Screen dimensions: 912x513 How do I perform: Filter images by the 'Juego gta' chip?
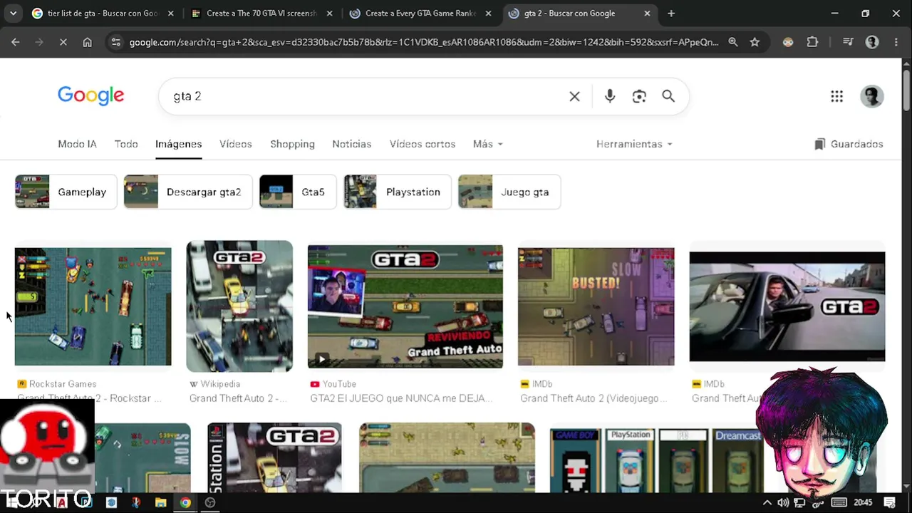(509, 192)
